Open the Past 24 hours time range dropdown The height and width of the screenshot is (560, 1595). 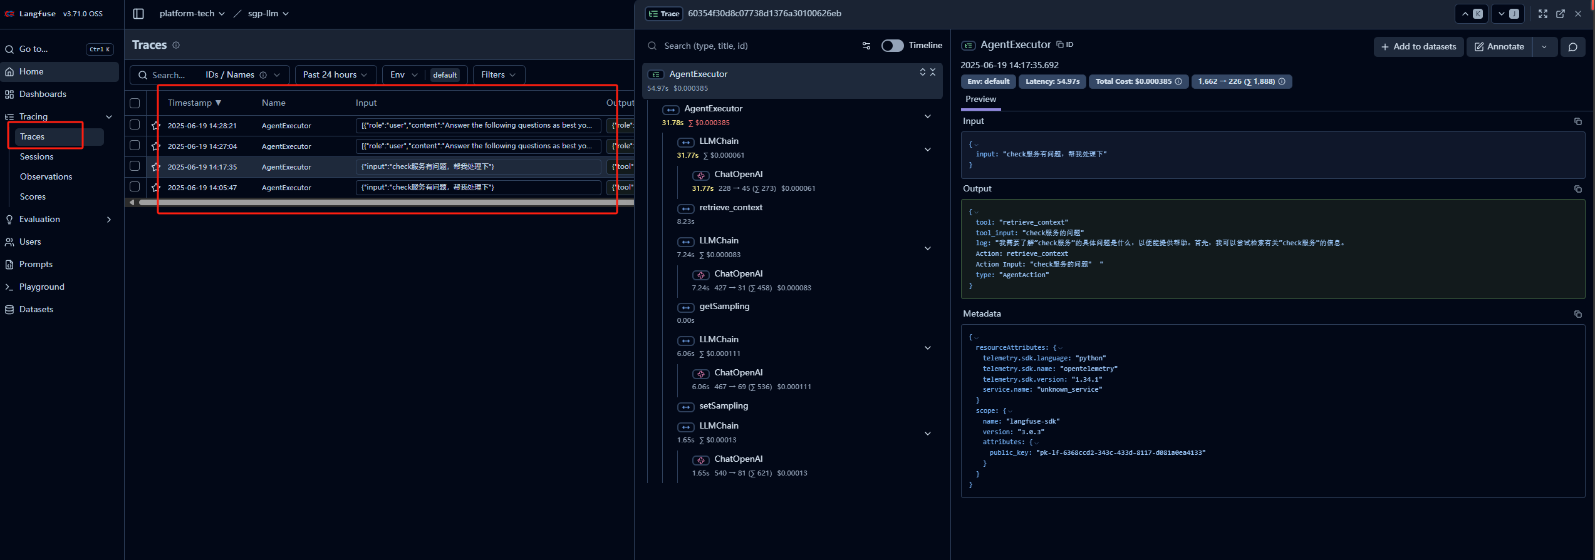click(335, 75)
